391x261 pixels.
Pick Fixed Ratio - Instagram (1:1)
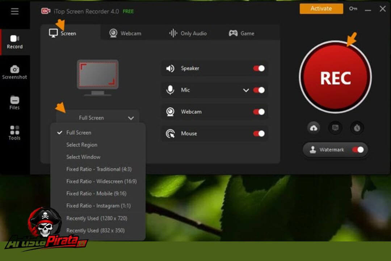point(98,206)
